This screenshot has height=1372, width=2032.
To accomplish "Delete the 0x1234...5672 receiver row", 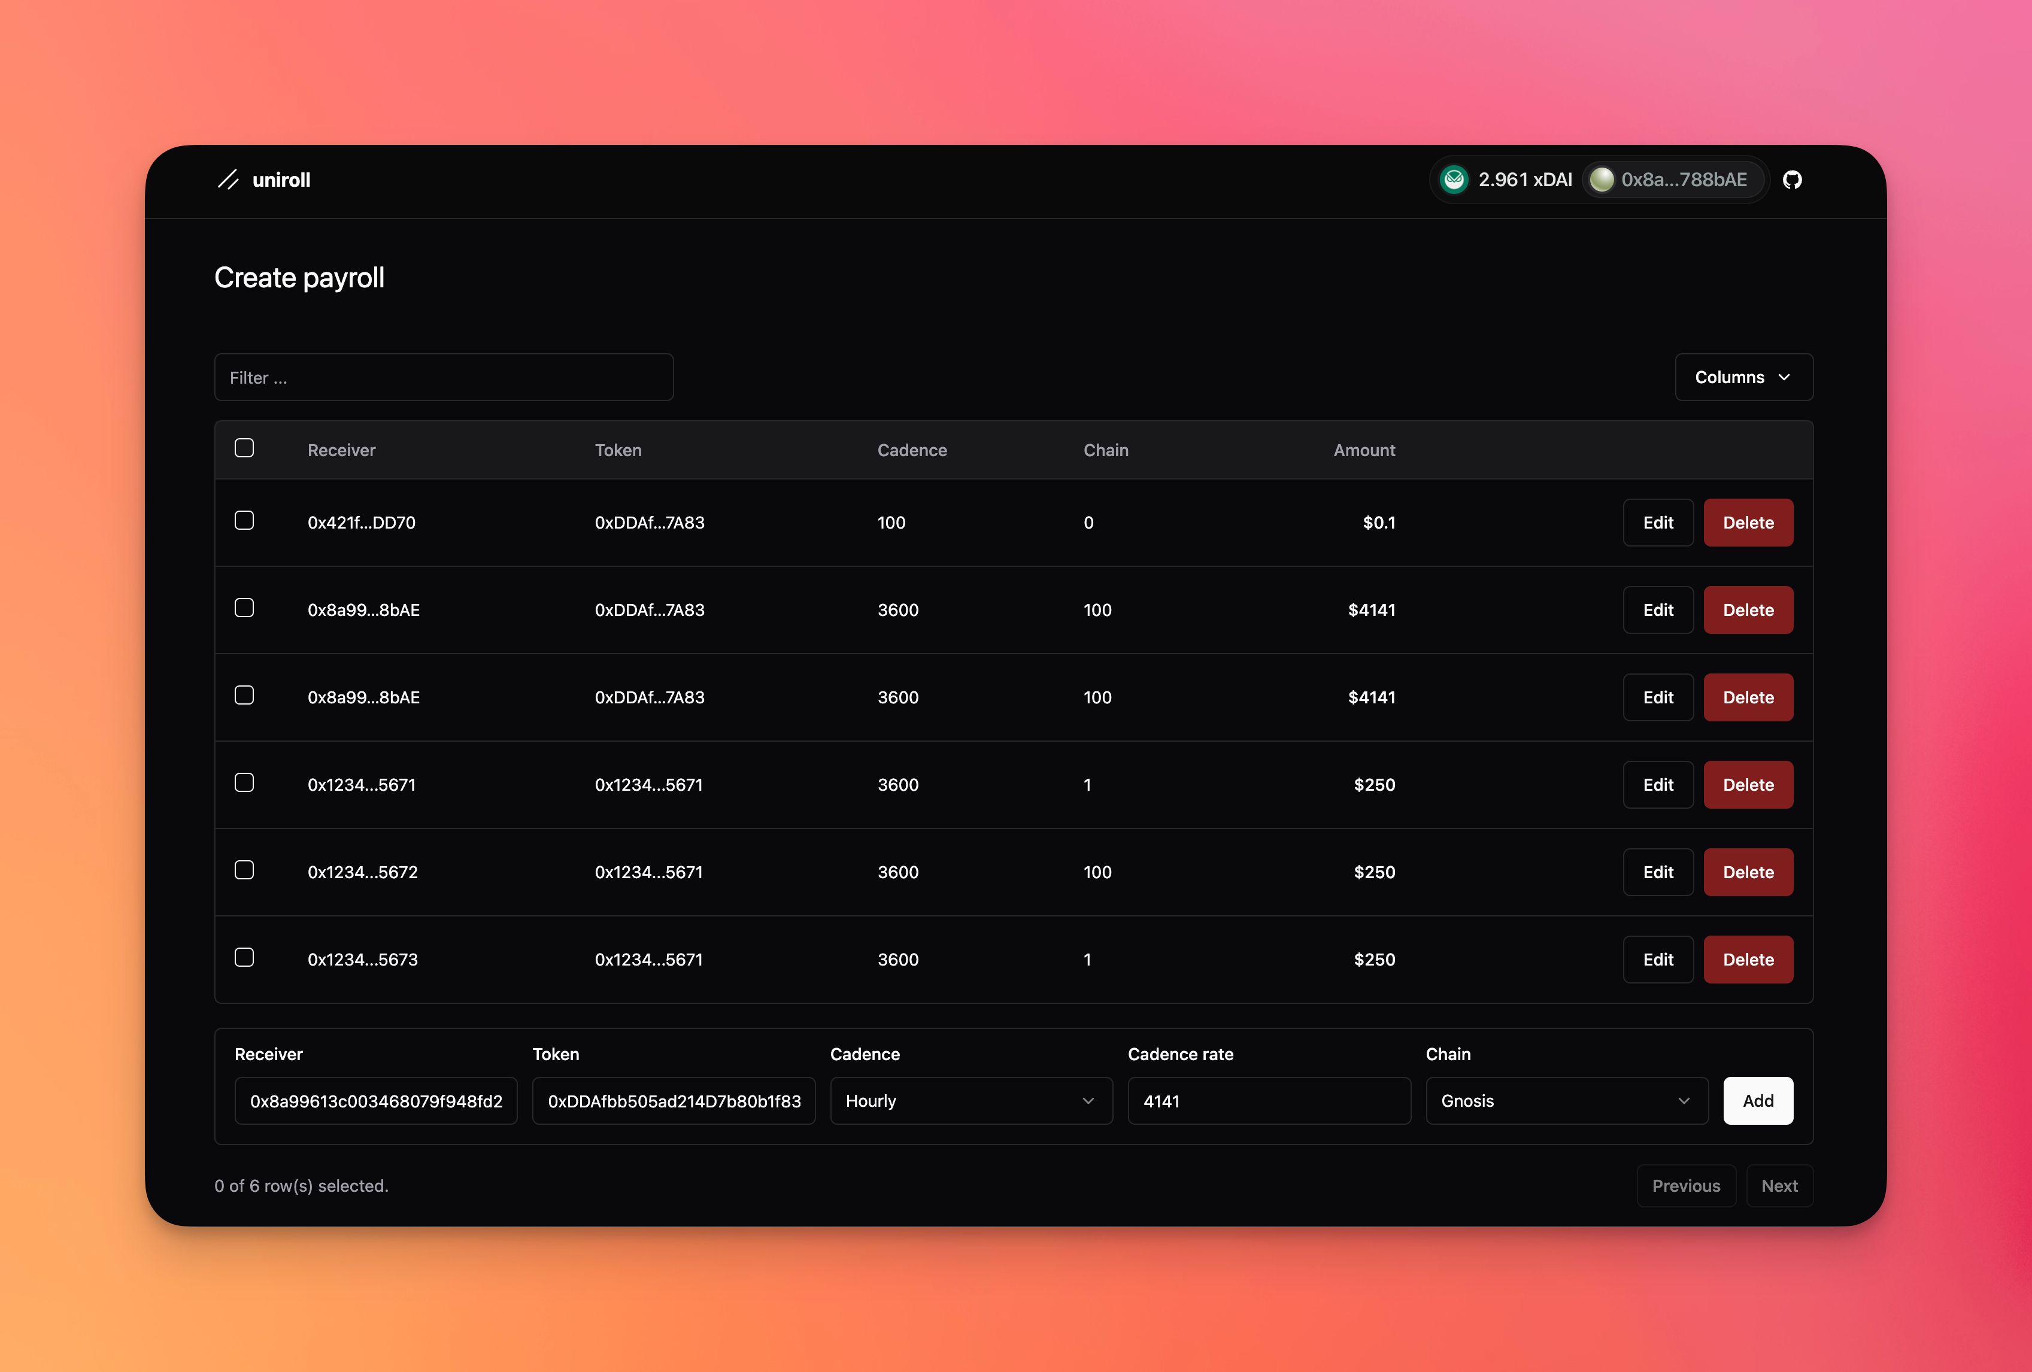I will 1748,873.
